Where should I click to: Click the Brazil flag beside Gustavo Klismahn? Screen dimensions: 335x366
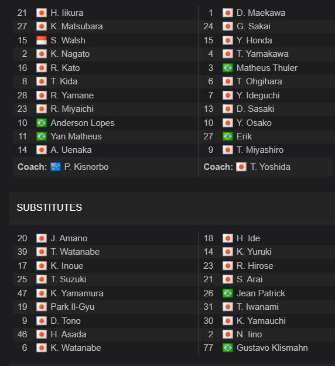click(x=228, y=348)
